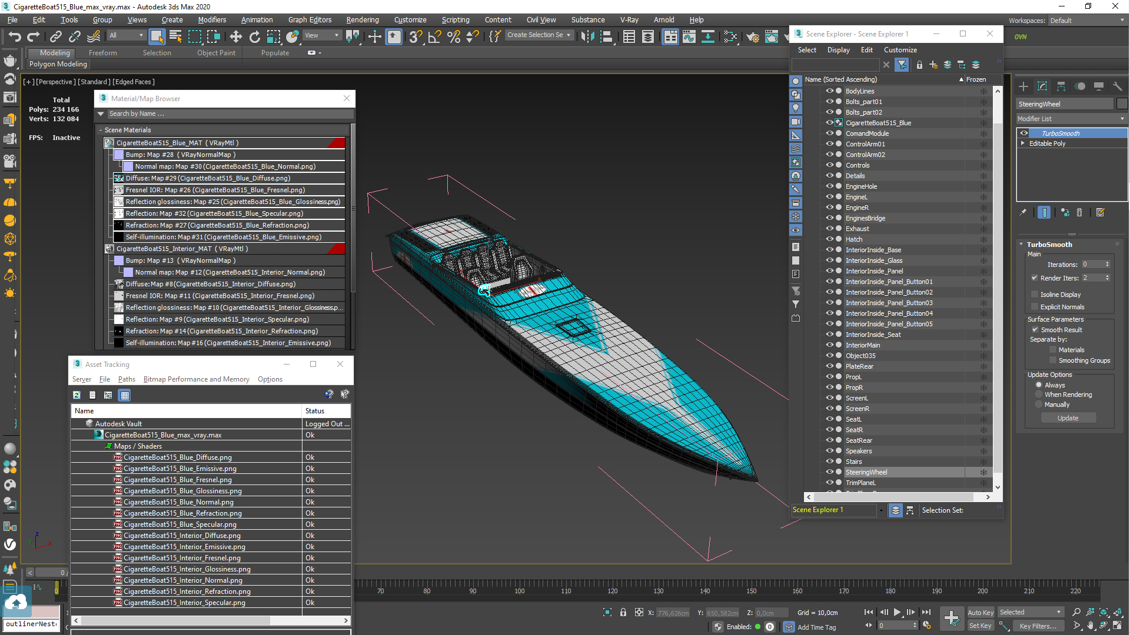Click the TurboSmooth Update button
The width and height of the screenshot is (1130, 635).
[1068, 418]
